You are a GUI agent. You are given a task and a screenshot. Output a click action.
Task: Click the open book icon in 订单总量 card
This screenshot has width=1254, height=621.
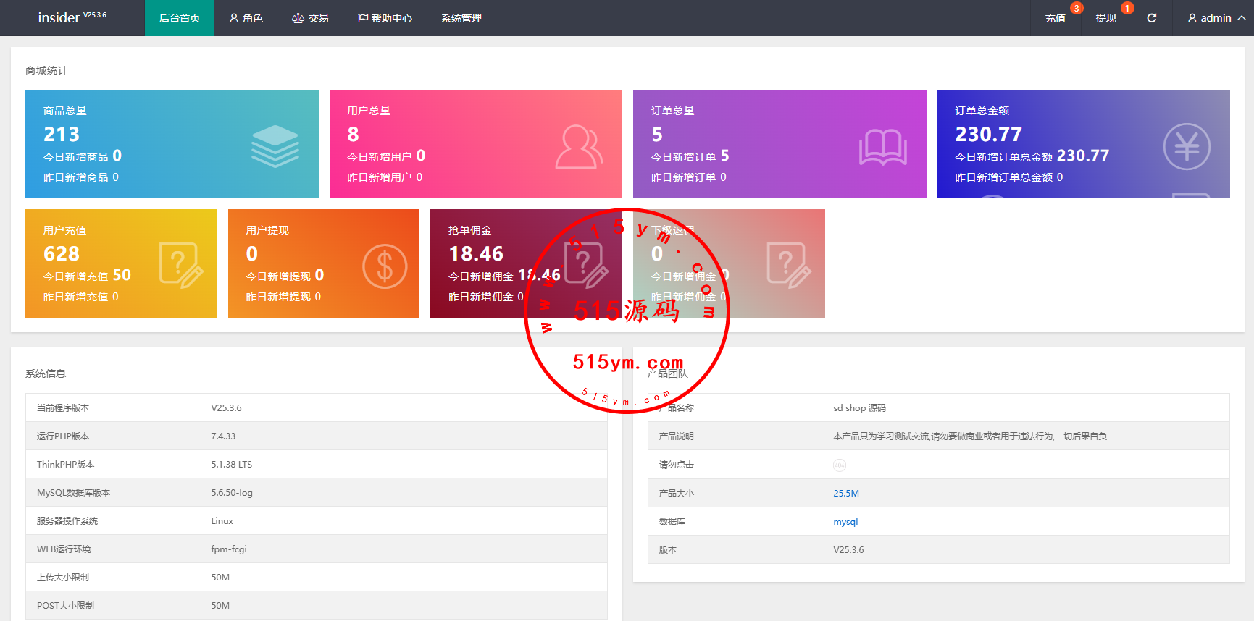click(882, 147)
